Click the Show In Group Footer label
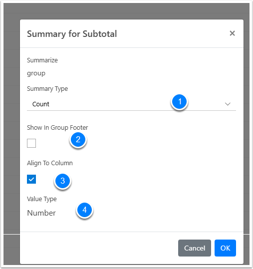 click(57, 128)
